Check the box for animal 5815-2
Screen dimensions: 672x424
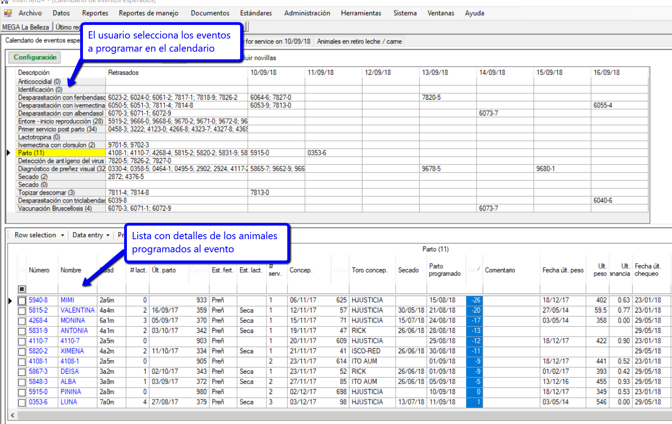pos(22,311)
